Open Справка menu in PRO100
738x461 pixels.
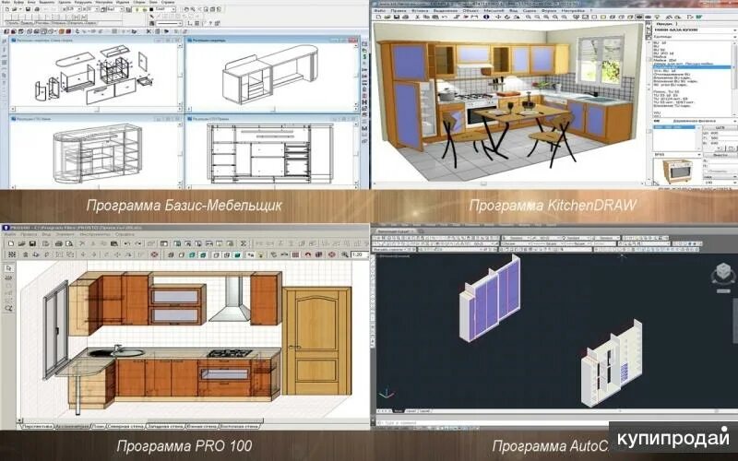click(x=125, y=234)
